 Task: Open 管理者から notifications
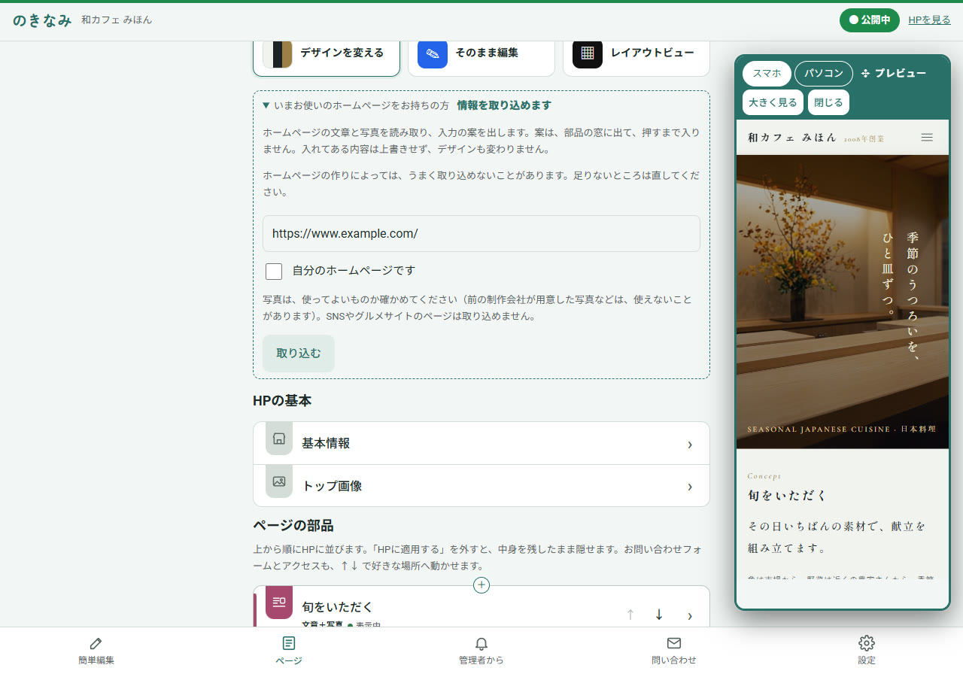[481, 651]
